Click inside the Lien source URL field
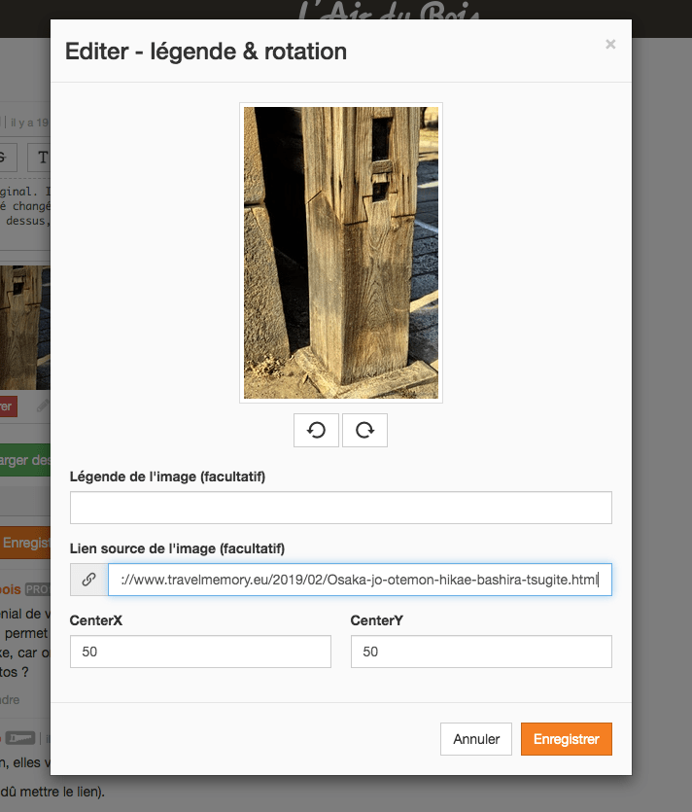692x812 pixels. (360, 580)
